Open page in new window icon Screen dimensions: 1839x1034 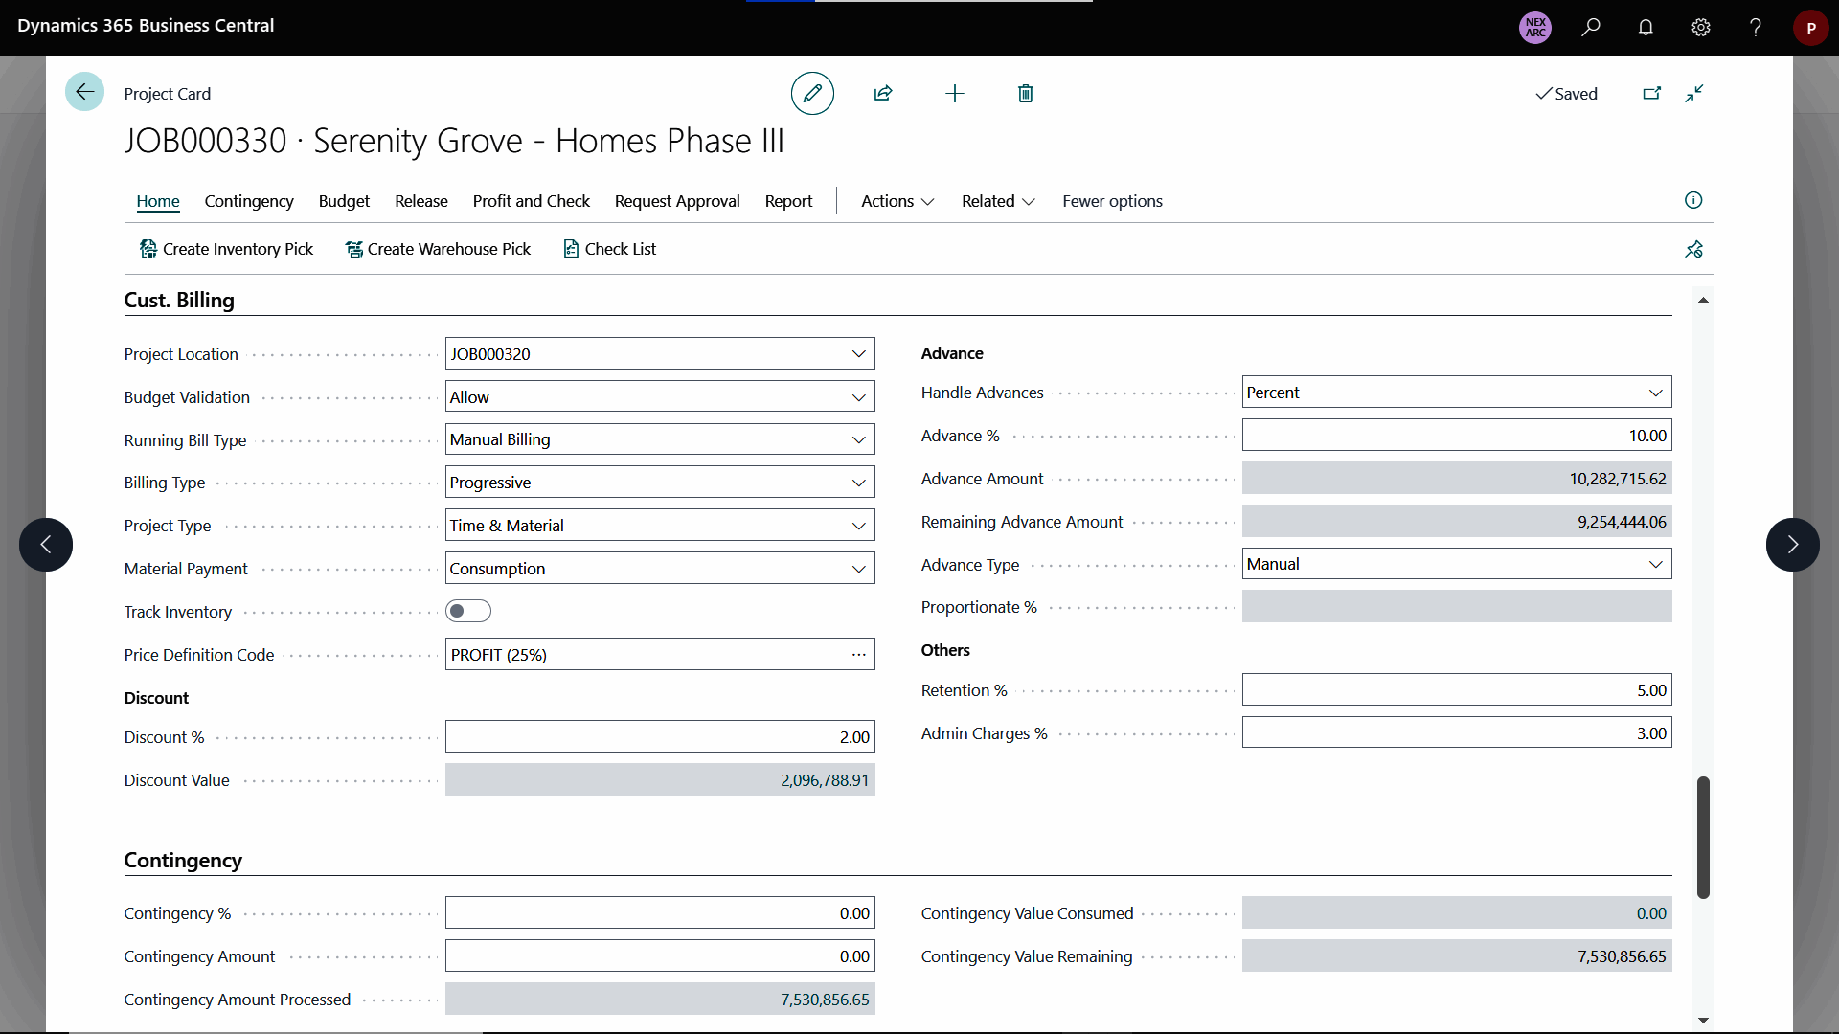click(x=1651, y=94)
